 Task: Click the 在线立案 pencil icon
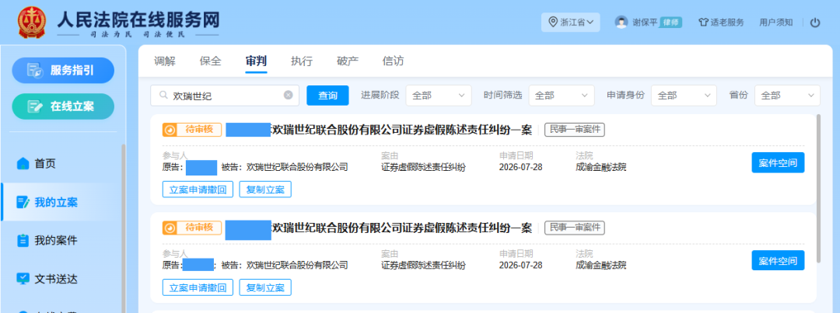[x=35, y=106]
